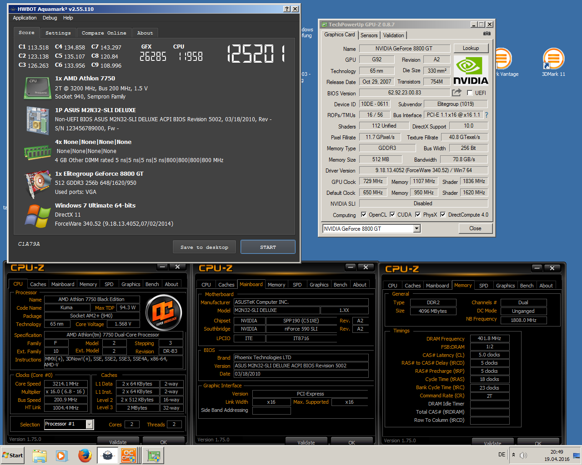This screenshot has width=582, height=465.
Task: Switch to the Sensors tab in GPU-Z
Action: point(369,35)
